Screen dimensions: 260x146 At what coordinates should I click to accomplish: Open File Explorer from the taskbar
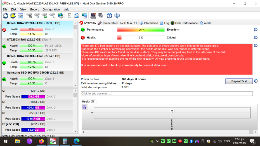(18, 141)
